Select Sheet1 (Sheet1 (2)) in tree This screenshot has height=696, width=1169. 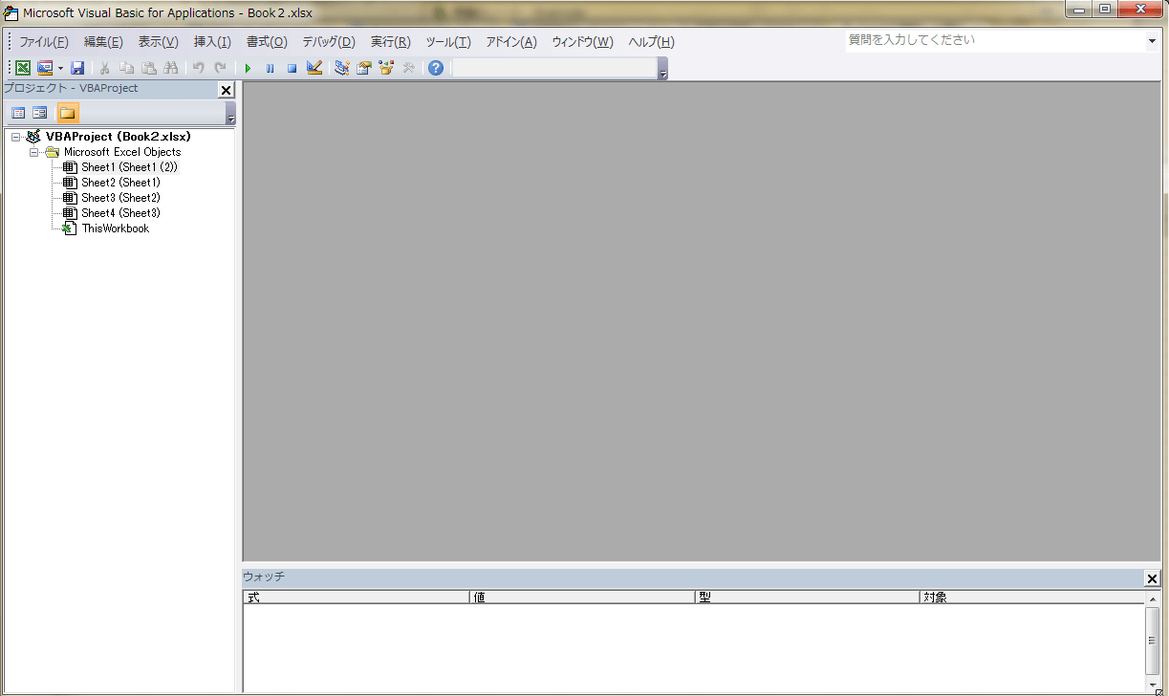(x=129, y=167)
